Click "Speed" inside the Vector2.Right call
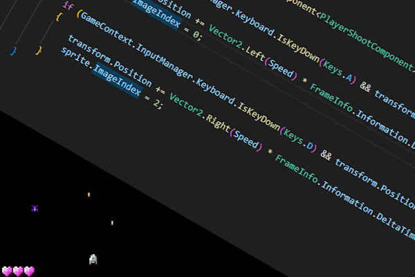This screenshot has width=415, height=277. 247,139
